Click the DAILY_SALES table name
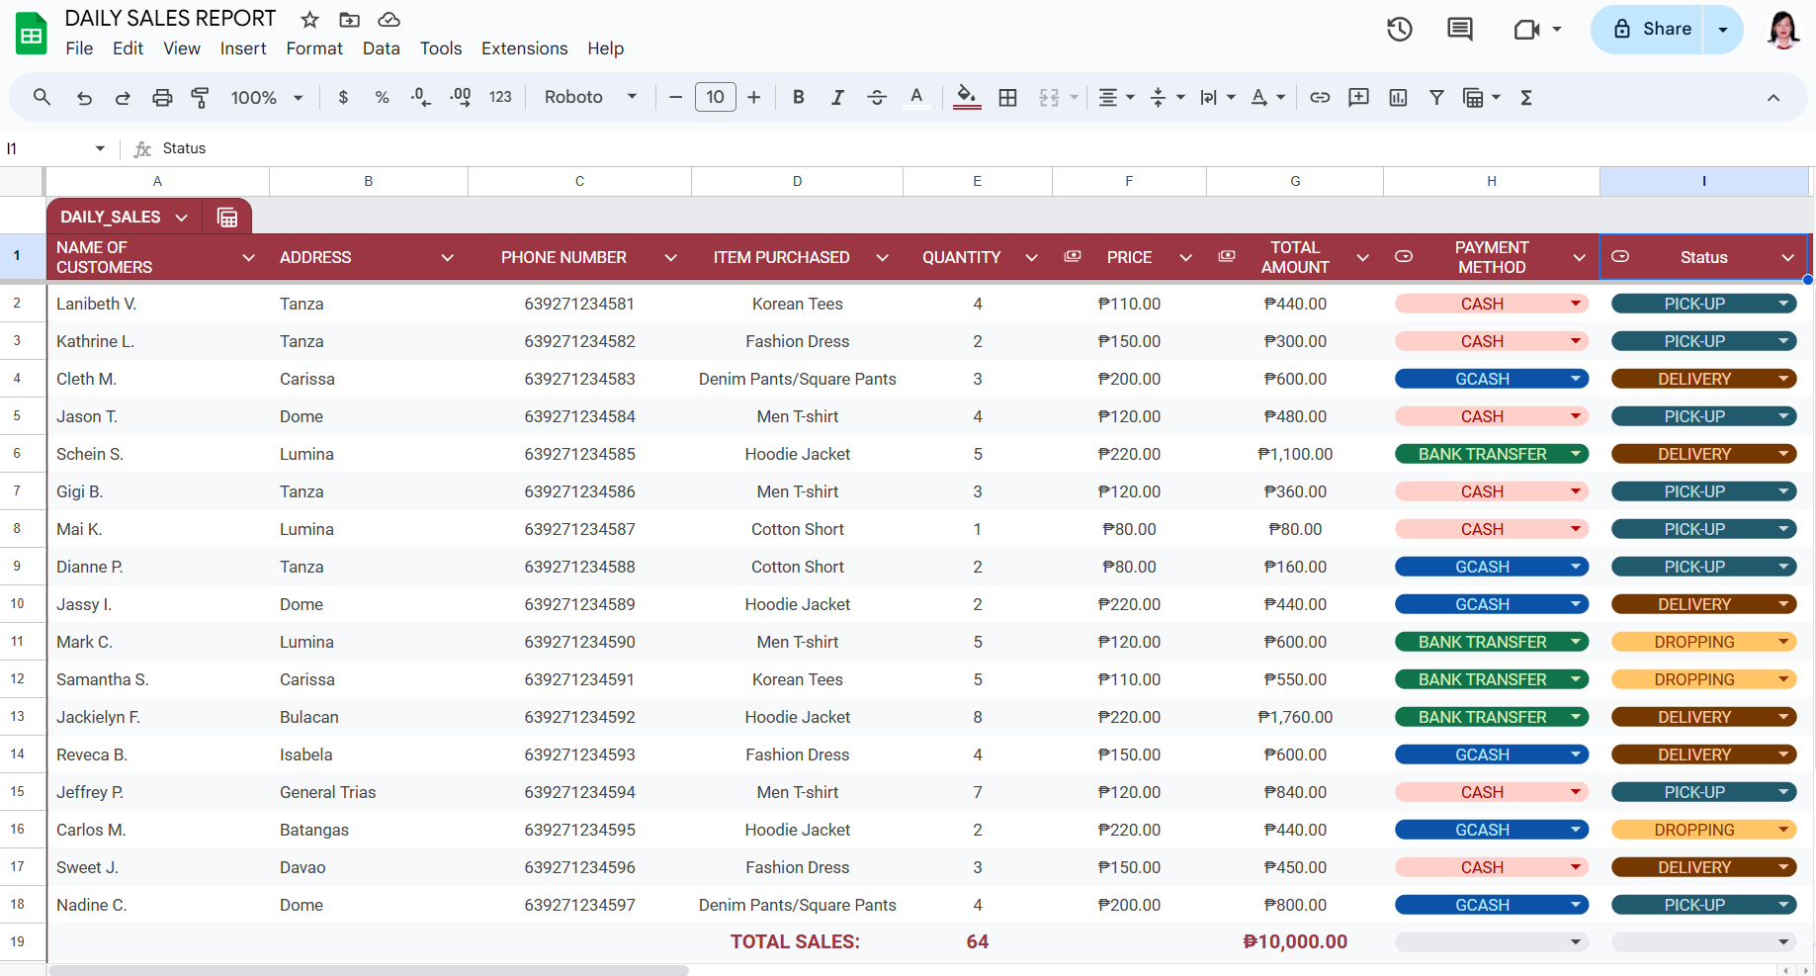 click(111, 217)
